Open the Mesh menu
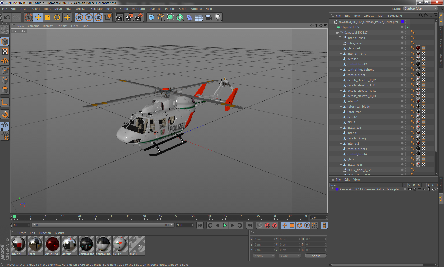444x267 pixels. coord(58,9)
